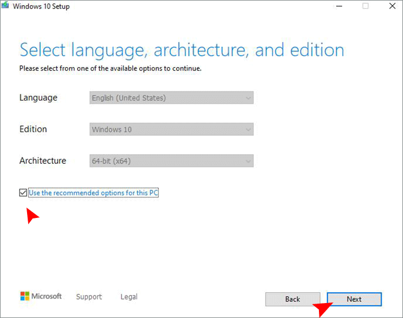This screenshot has width=403, height=318.
Task: Click the 'Please select from one' instruction text
Action: click(x=111, y=68)
